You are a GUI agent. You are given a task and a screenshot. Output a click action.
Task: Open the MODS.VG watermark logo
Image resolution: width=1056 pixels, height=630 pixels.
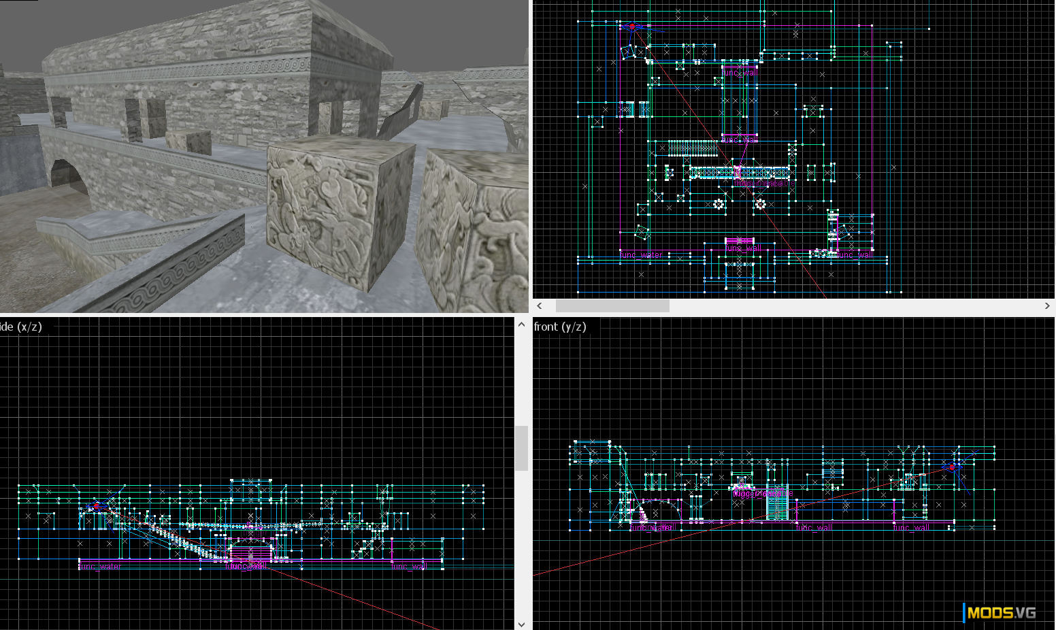tap(1000, 612)
